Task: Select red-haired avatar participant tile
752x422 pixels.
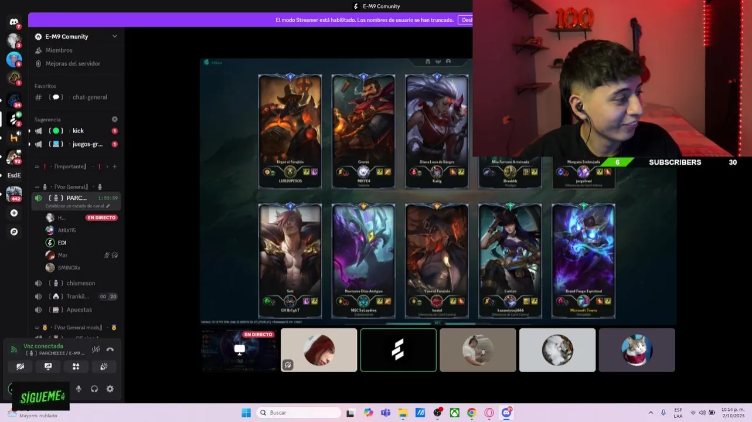Action: [x=319, y=350]
